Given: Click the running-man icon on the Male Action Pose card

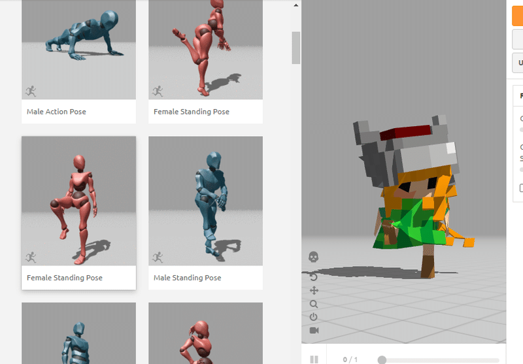Looking at the screenshot, I should [x=31, y=91].
